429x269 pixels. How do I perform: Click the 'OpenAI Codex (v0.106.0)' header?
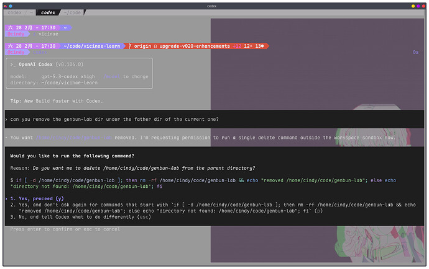47,64
